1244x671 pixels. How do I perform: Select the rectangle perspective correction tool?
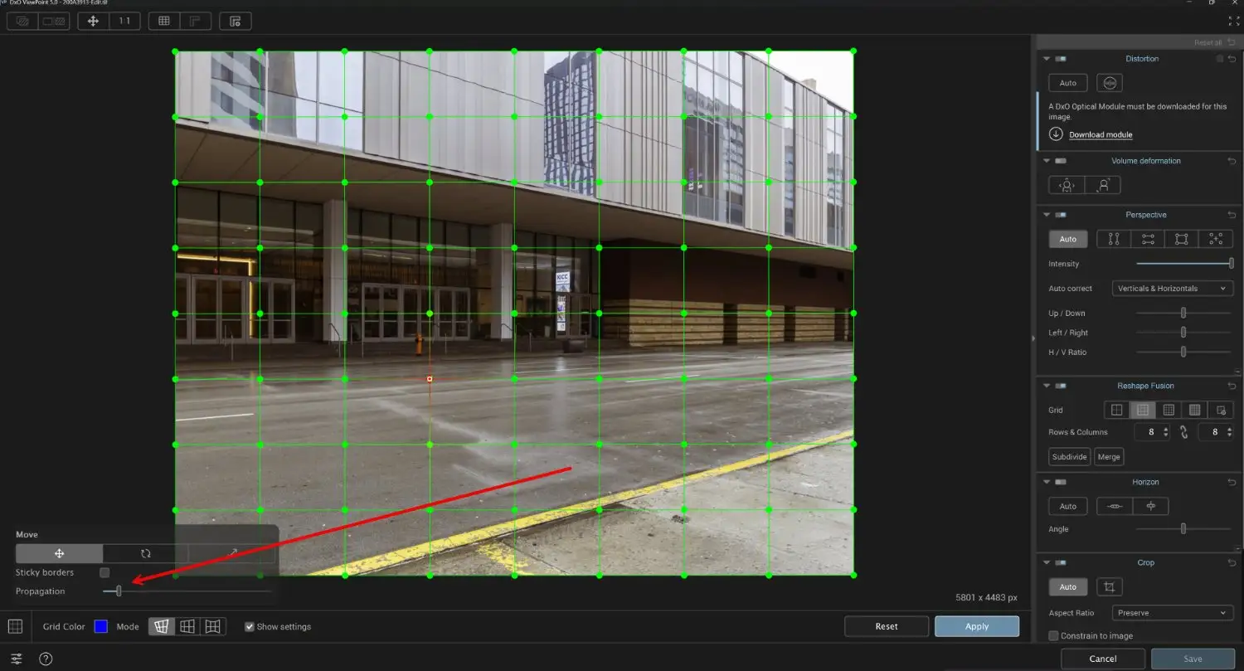(1181, 239)
